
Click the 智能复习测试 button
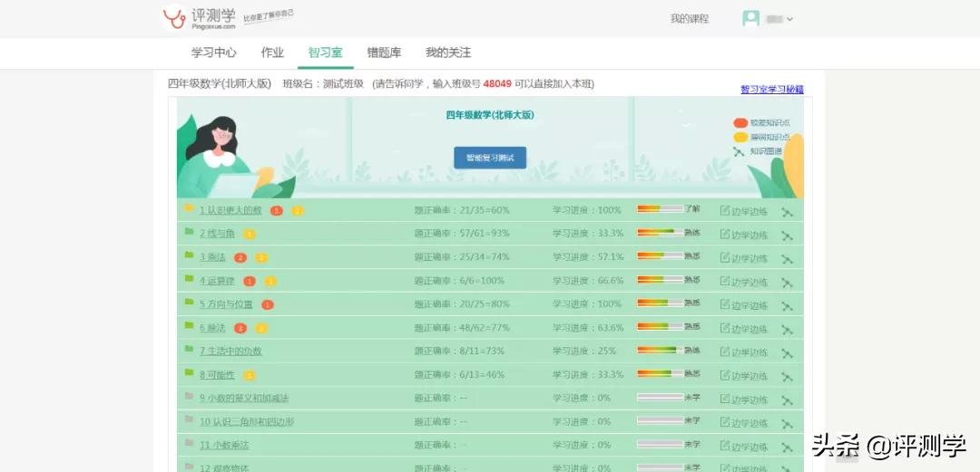(490, 158)
